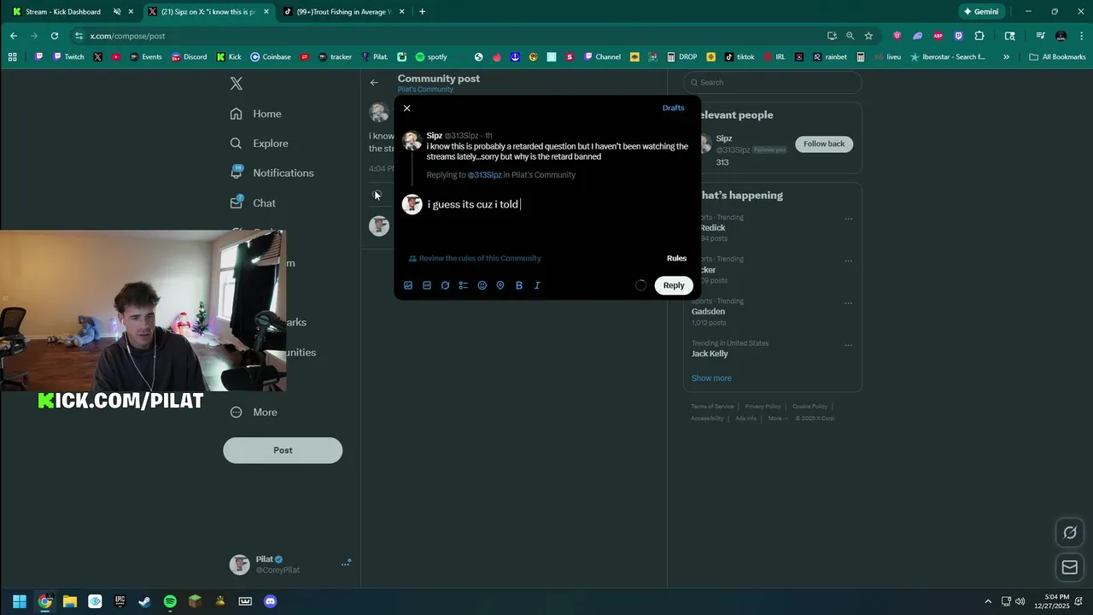Open the community Rules
The height and width of the screenshot is (615, 1093).
[x=676, y=258]
